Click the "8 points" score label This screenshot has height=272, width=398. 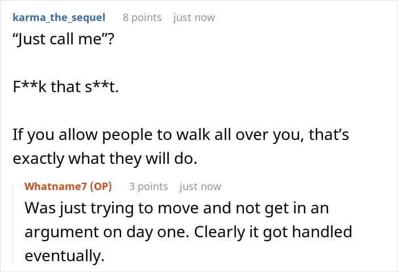tap(142, 17)
